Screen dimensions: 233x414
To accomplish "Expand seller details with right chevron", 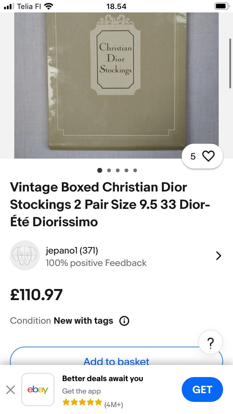I will 218,256.
